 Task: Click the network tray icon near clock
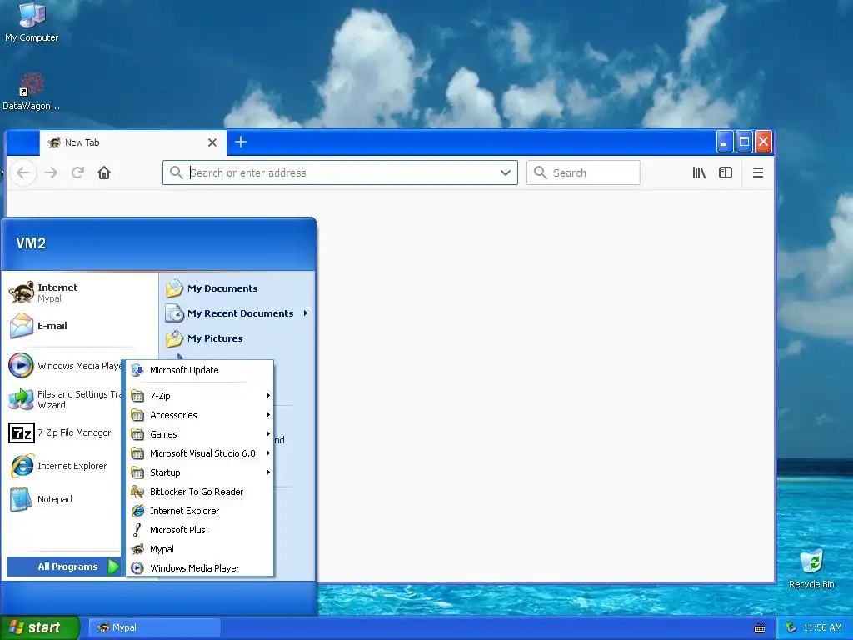[791, 627]
